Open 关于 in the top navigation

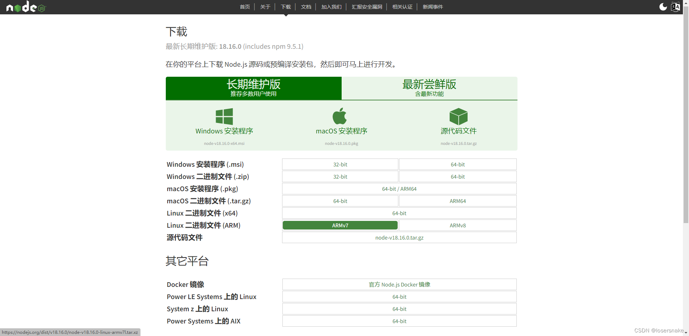click(x=265, y=7)
